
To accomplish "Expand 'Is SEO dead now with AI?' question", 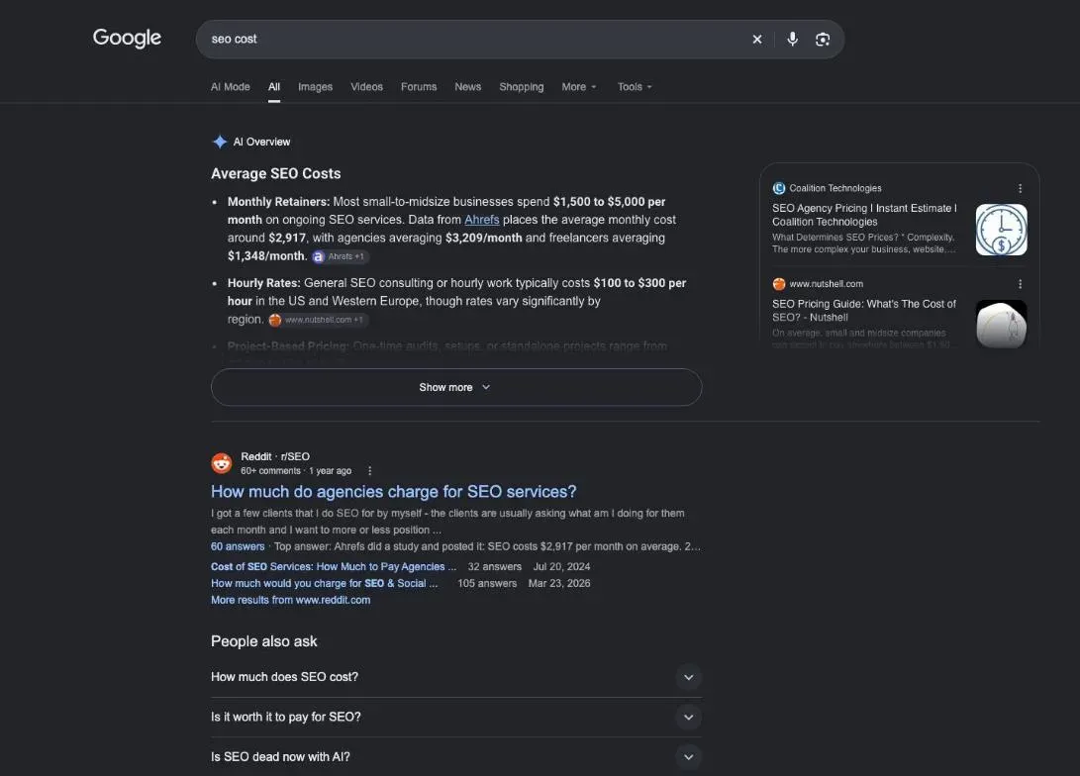I will [456, 757].
